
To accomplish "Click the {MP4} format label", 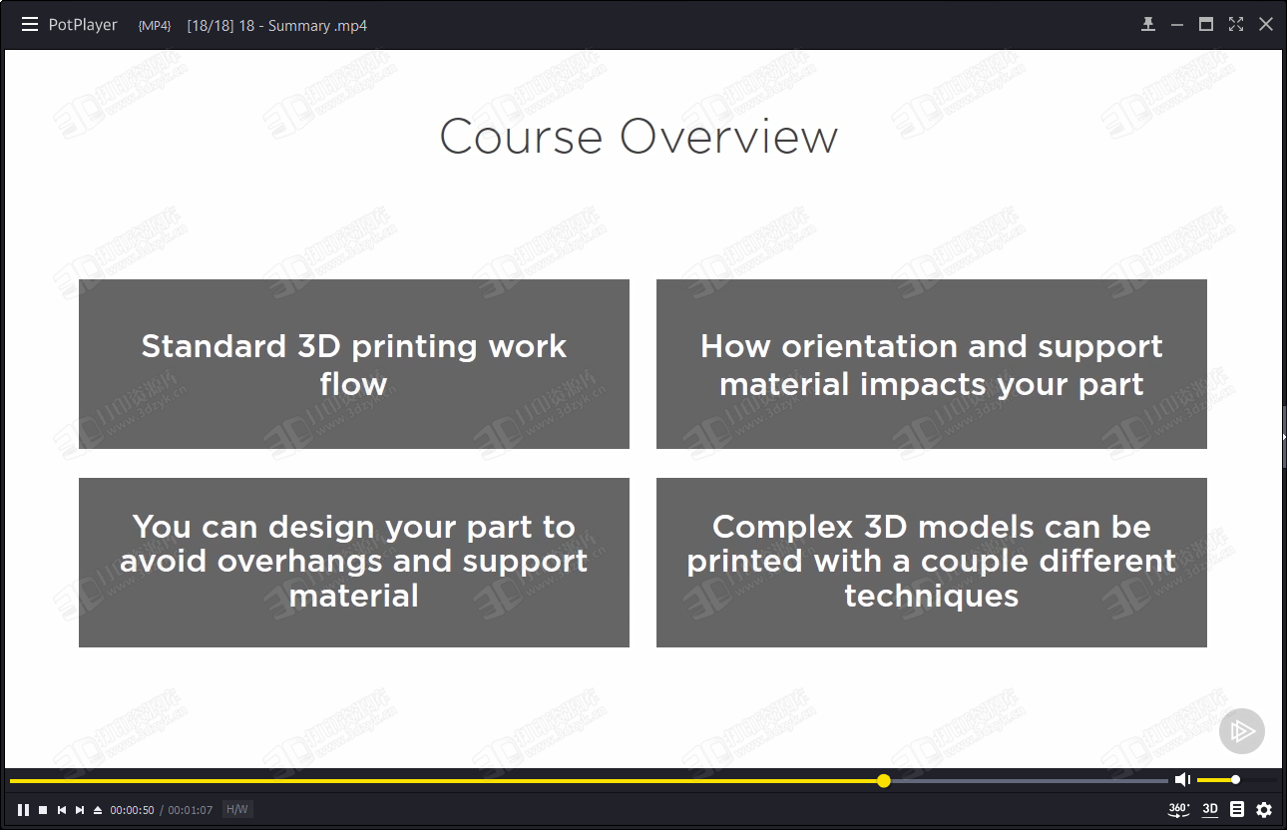I will (155, 26).
